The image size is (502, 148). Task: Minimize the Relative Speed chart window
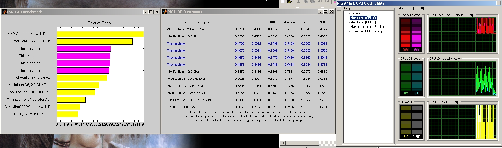146,12
